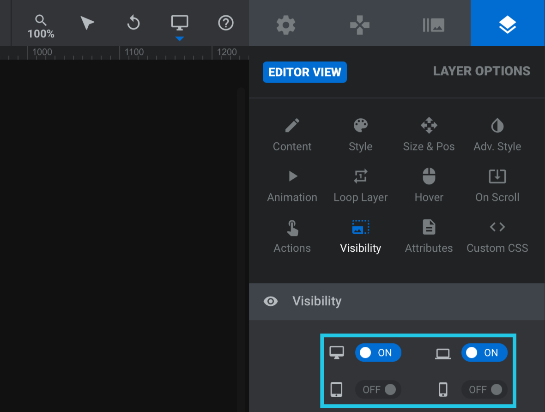The image size is (545, 412).
Task: Open the Loop Layer section
Action: tap(360, 186)
